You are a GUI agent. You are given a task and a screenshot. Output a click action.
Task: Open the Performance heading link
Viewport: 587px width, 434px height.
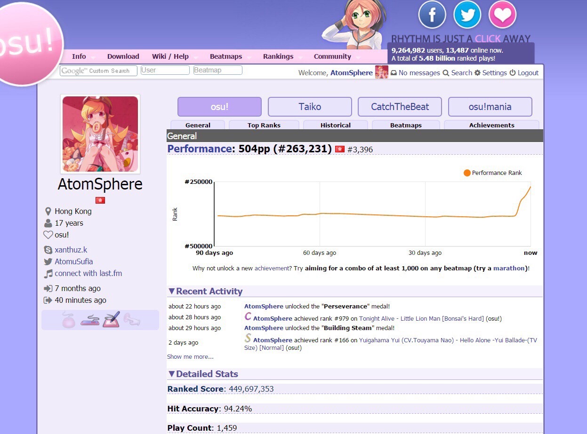click(200, 149)
